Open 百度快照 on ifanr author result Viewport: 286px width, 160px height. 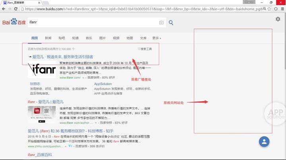coord(106,123)
